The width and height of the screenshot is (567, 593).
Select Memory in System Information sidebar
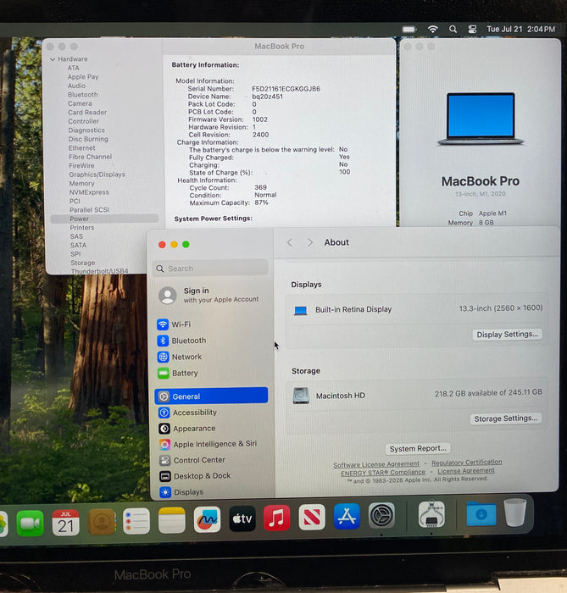[x=81, y=184]
